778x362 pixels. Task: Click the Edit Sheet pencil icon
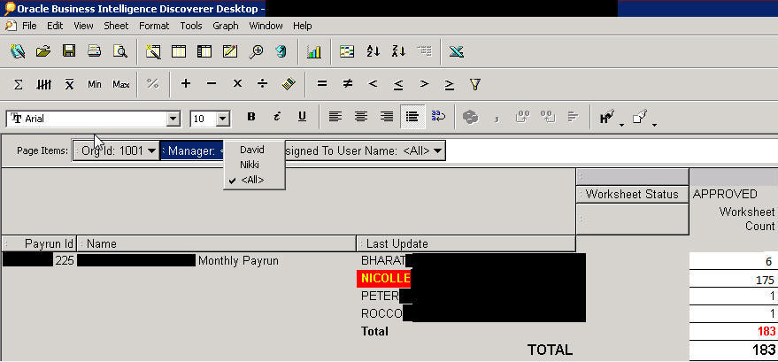[x=230, y=51]
